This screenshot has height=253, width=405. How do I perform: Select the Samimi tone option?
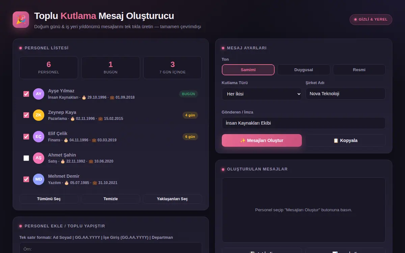(248, 70)
